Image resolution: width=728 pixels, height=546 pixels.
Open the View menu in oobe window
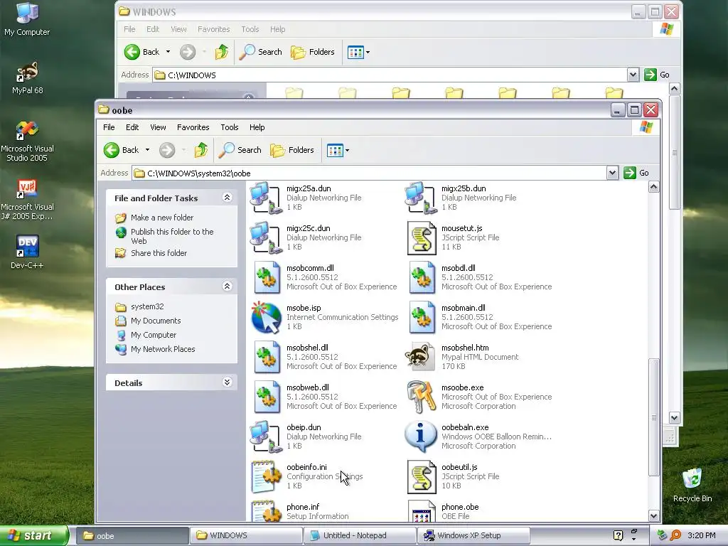158,127
